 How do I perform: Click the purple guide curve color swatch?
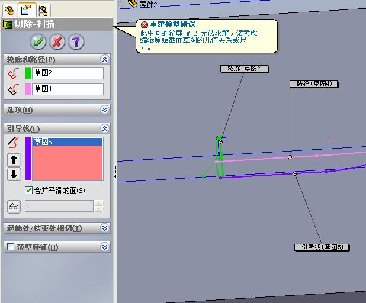(28, 159)
